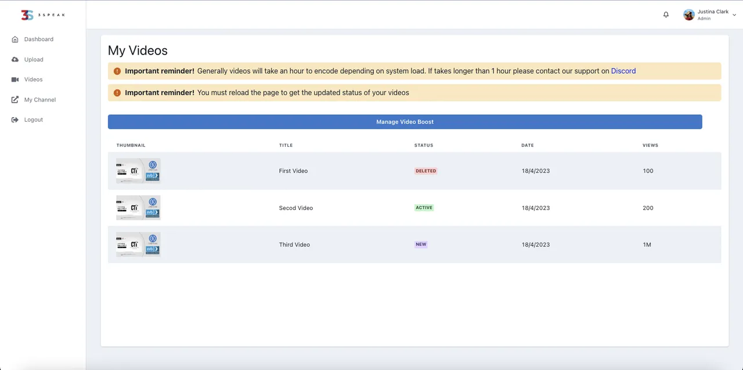Open notifications bell icon

coord(666,14)
